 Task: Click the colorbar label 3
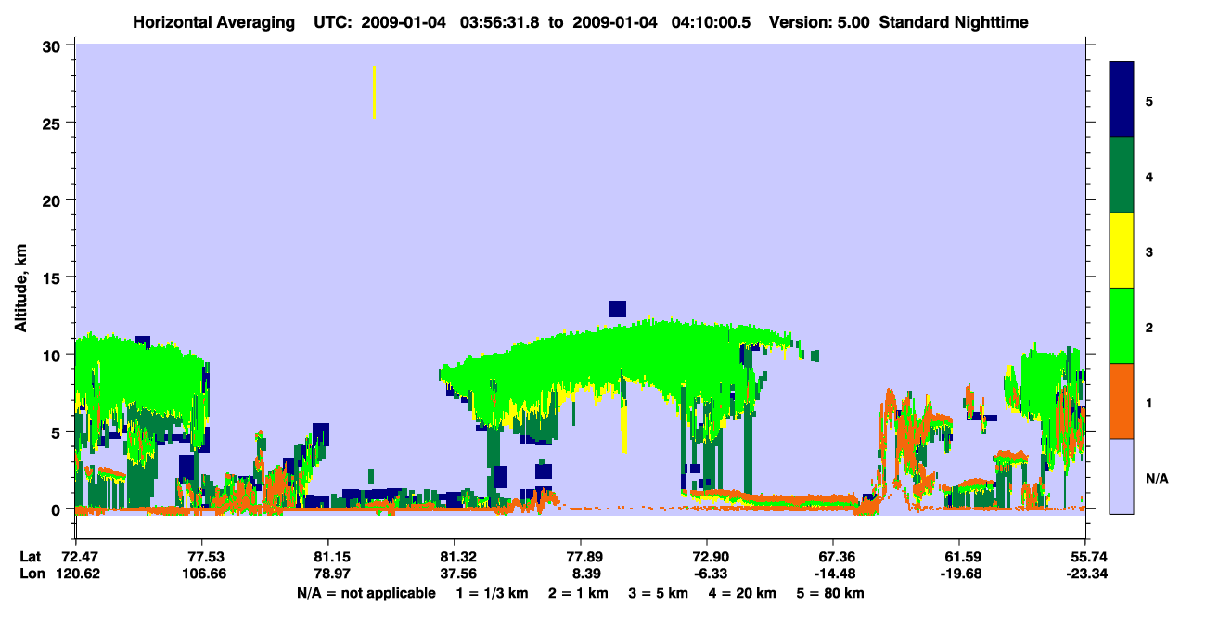pos(1149,251)
